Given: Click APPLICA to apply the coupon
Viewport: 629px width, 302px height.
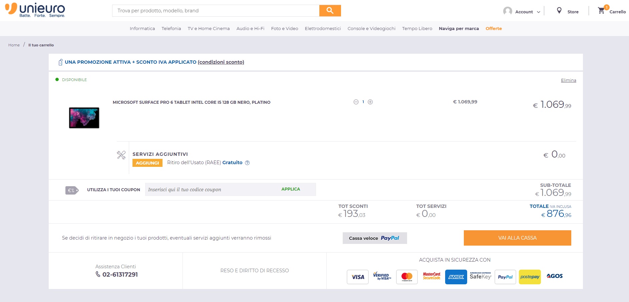Looking at the screenshot, I should tap(291, 189).
